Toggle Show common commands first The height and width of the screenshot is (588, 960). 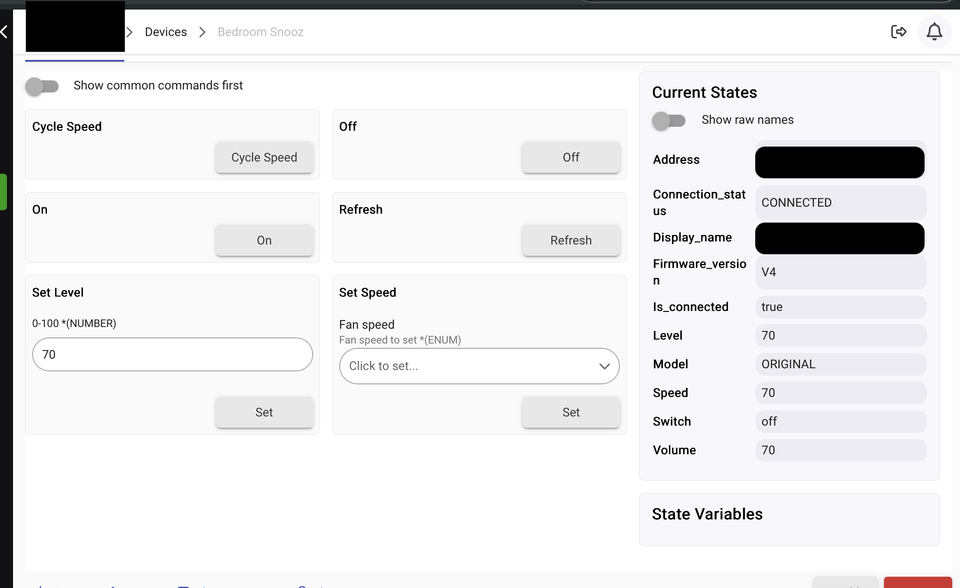(x=42, y=86)
